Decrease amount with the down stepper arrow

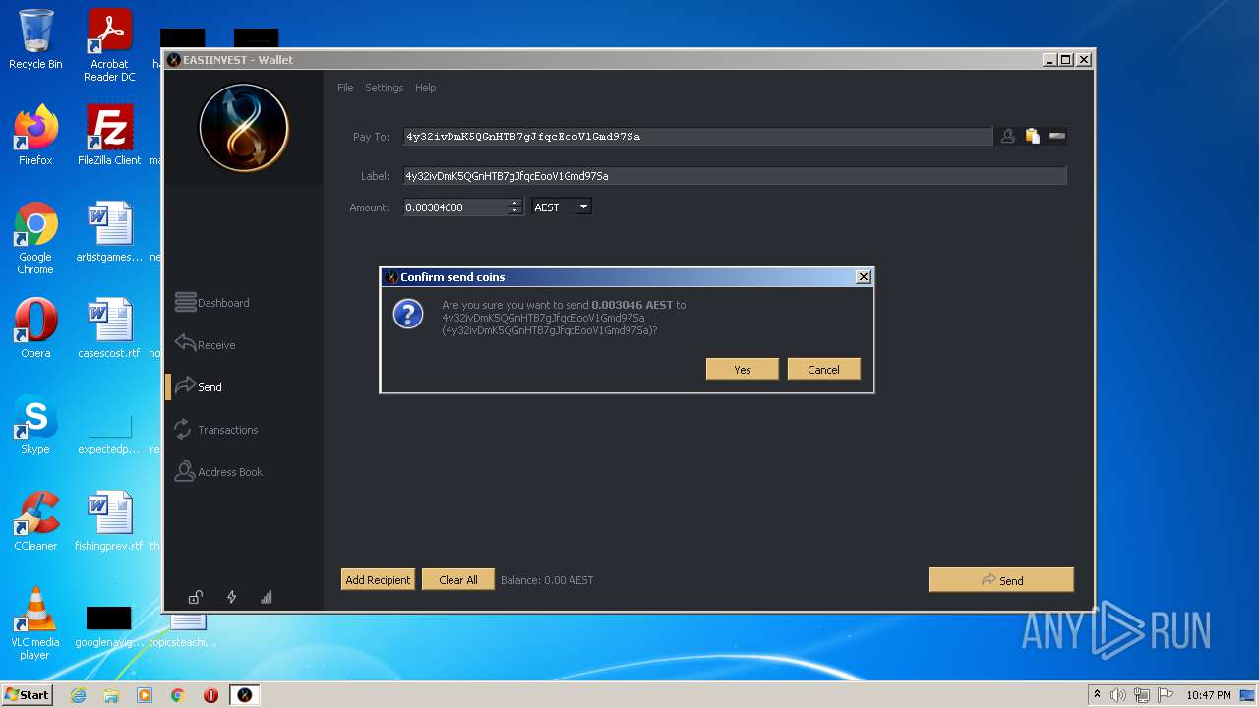(x=514, y=211)
